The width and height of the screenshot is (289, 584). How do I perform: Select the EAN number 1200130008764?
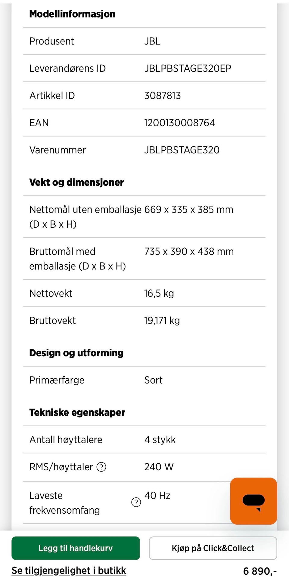(180, 123)
